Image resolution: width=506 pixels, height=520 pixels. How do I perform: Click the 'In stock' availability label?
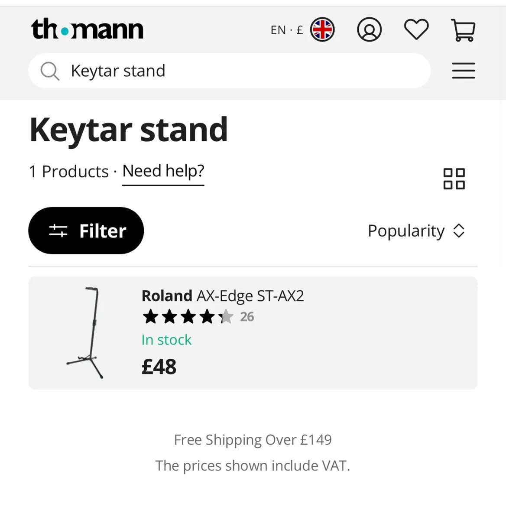[x=166, y=340]
